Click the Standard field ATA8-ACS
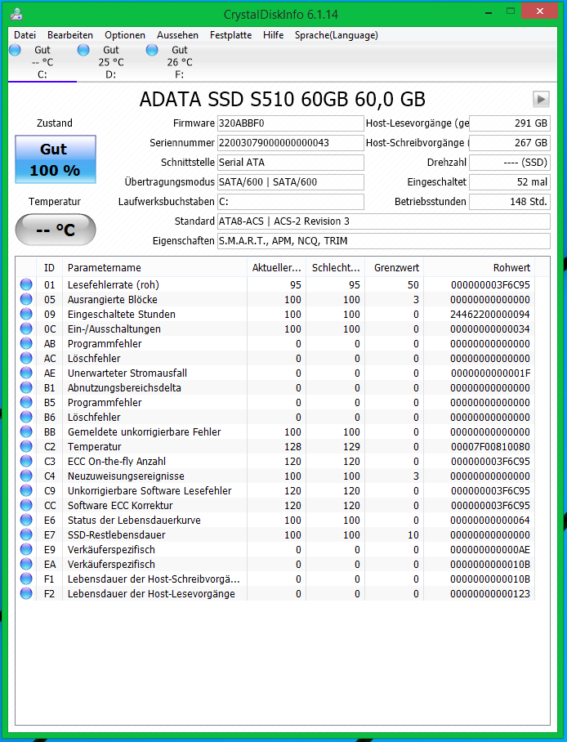The image size is (567, 742). [384, 221]
